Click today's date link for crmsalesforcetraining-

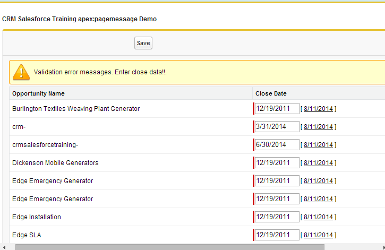click(318, 145)
